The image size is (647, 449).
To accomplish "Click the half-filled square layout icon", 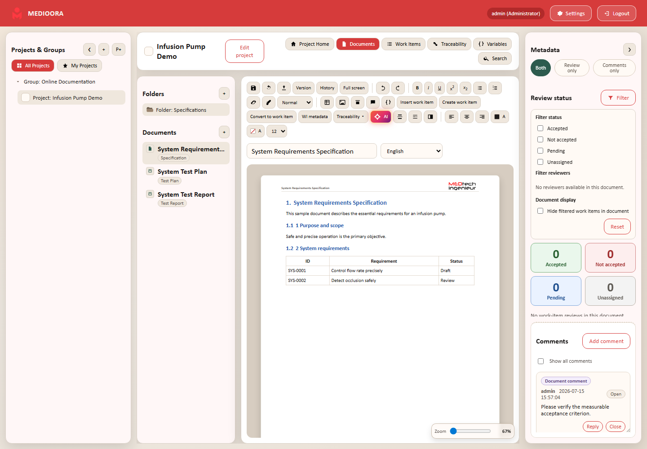I will 430,117.
